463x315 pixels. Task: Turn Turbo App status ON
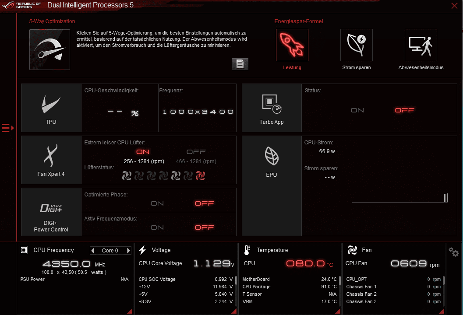click(x=357, y=110)
